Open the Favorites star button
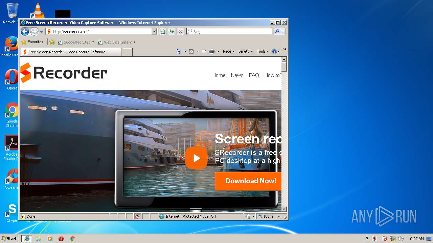The height and width of the screenshot is (243, 433). (32, 42)
